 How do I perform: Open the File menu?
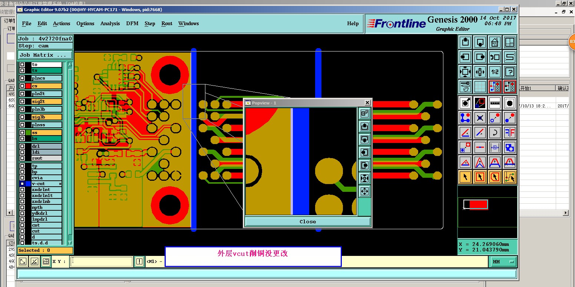[x=27, y=23]
